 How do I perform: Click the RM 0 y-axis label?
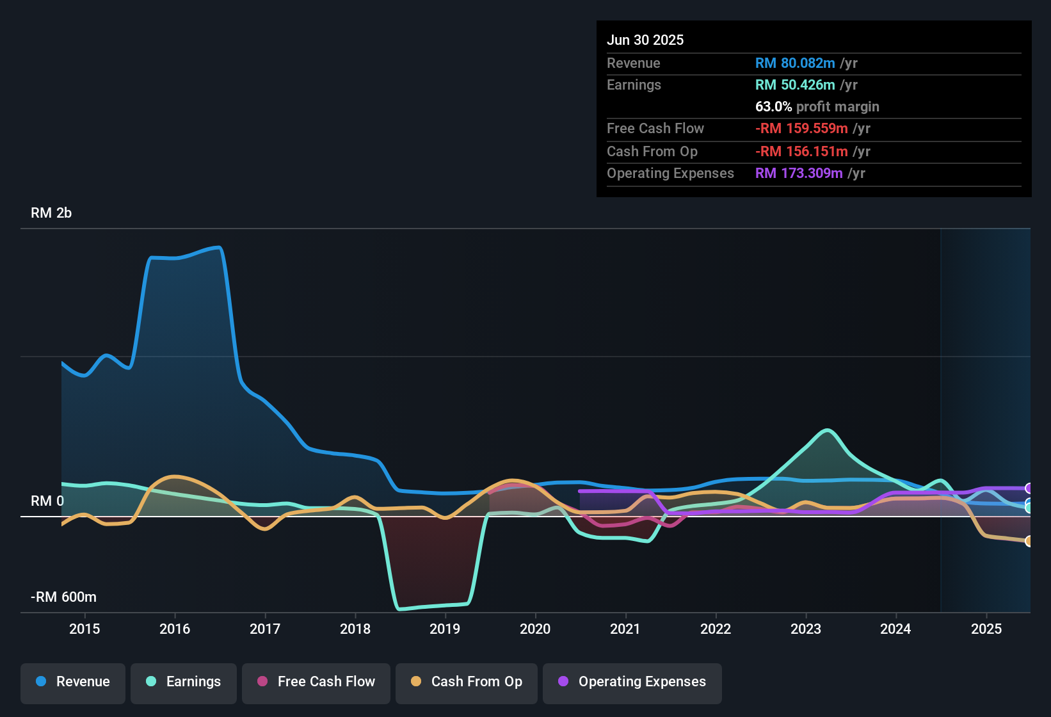[x=47, y=501]
